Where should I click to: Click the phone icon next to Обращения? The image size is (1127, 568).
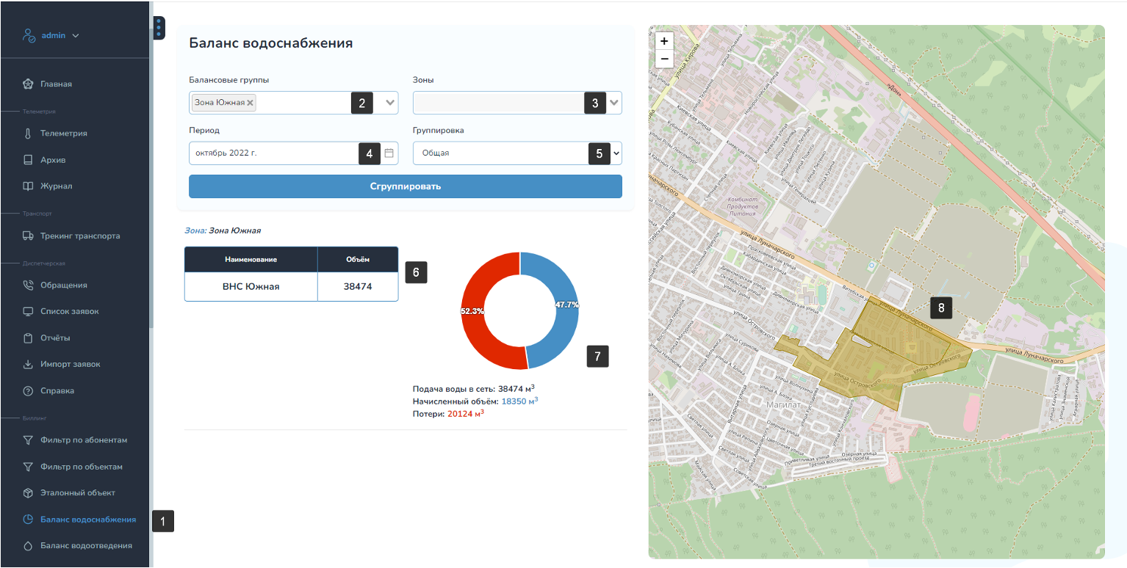point(28,285)
